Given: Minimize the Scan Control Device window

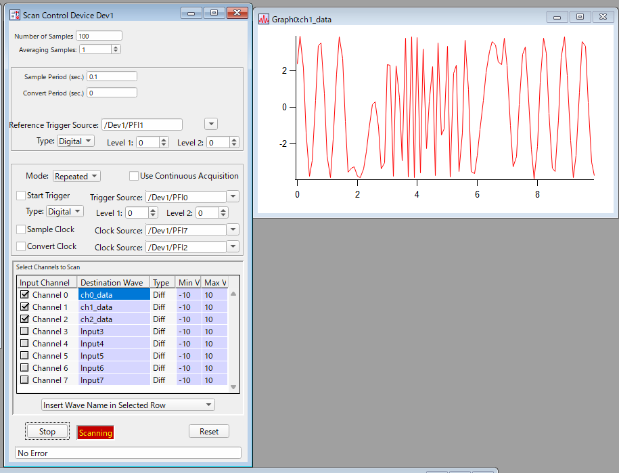Looking at the screenshot, I should pos(192,13).
